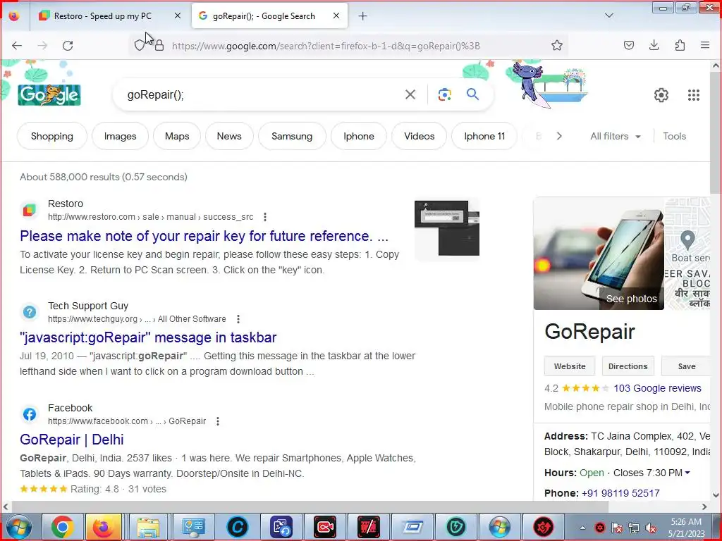Open a new tab with plus
722x541 pixels.
click(363, 16)
